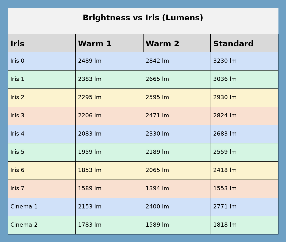Select the 2400 lm cell
286x242 pixels.
157,207
